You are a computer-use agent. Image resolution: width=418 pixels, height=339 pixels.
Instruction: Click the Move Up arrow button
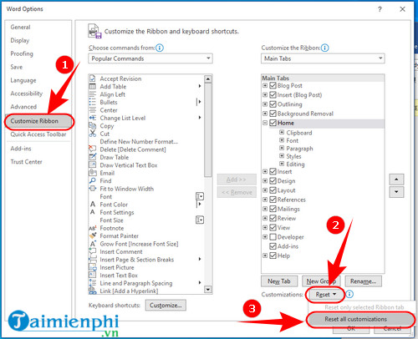396,180
